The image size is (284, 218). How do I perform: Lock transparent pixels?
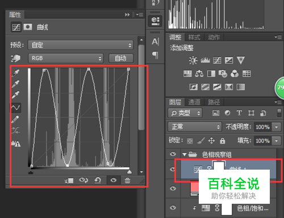tap(190, 141)
